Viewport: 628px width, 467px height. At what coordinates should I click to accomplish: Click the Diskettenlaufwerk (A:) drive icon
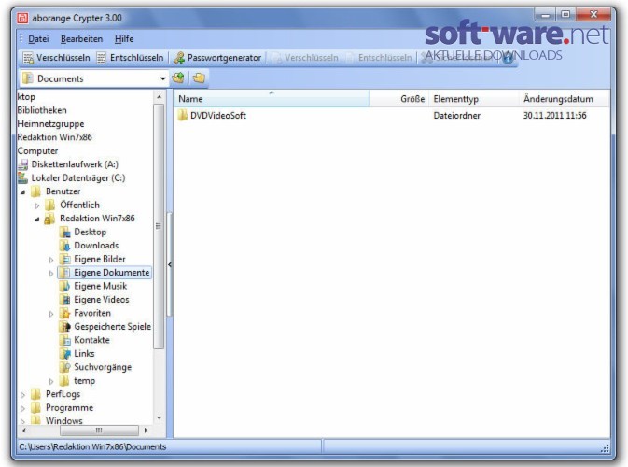(x=23, y=164)
